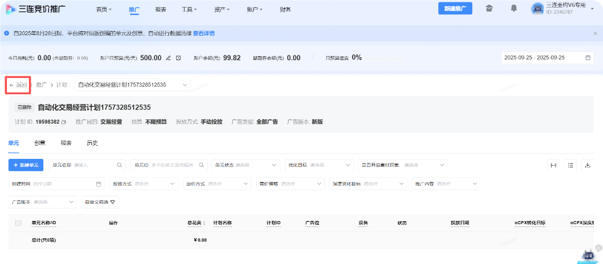This screenshot has width=603, height=264.
Task: Click the 广告位 column header
Action: pos(312,223)
